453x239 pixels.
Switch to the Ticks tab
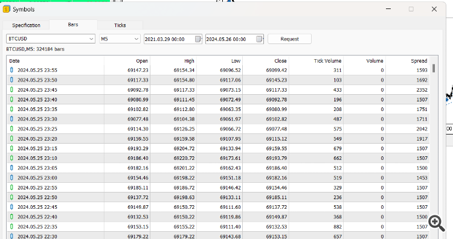[120, 25]
